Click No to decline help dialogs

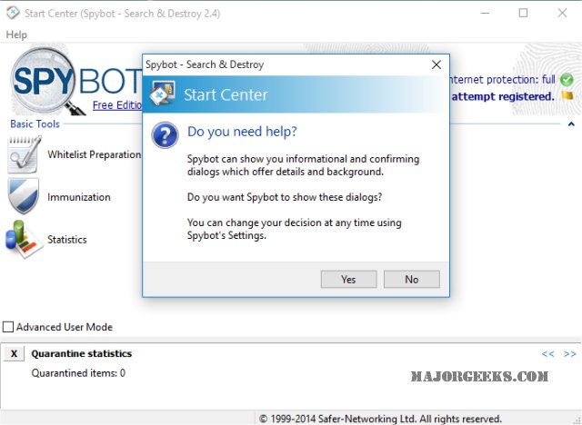(x=412, y=279)
